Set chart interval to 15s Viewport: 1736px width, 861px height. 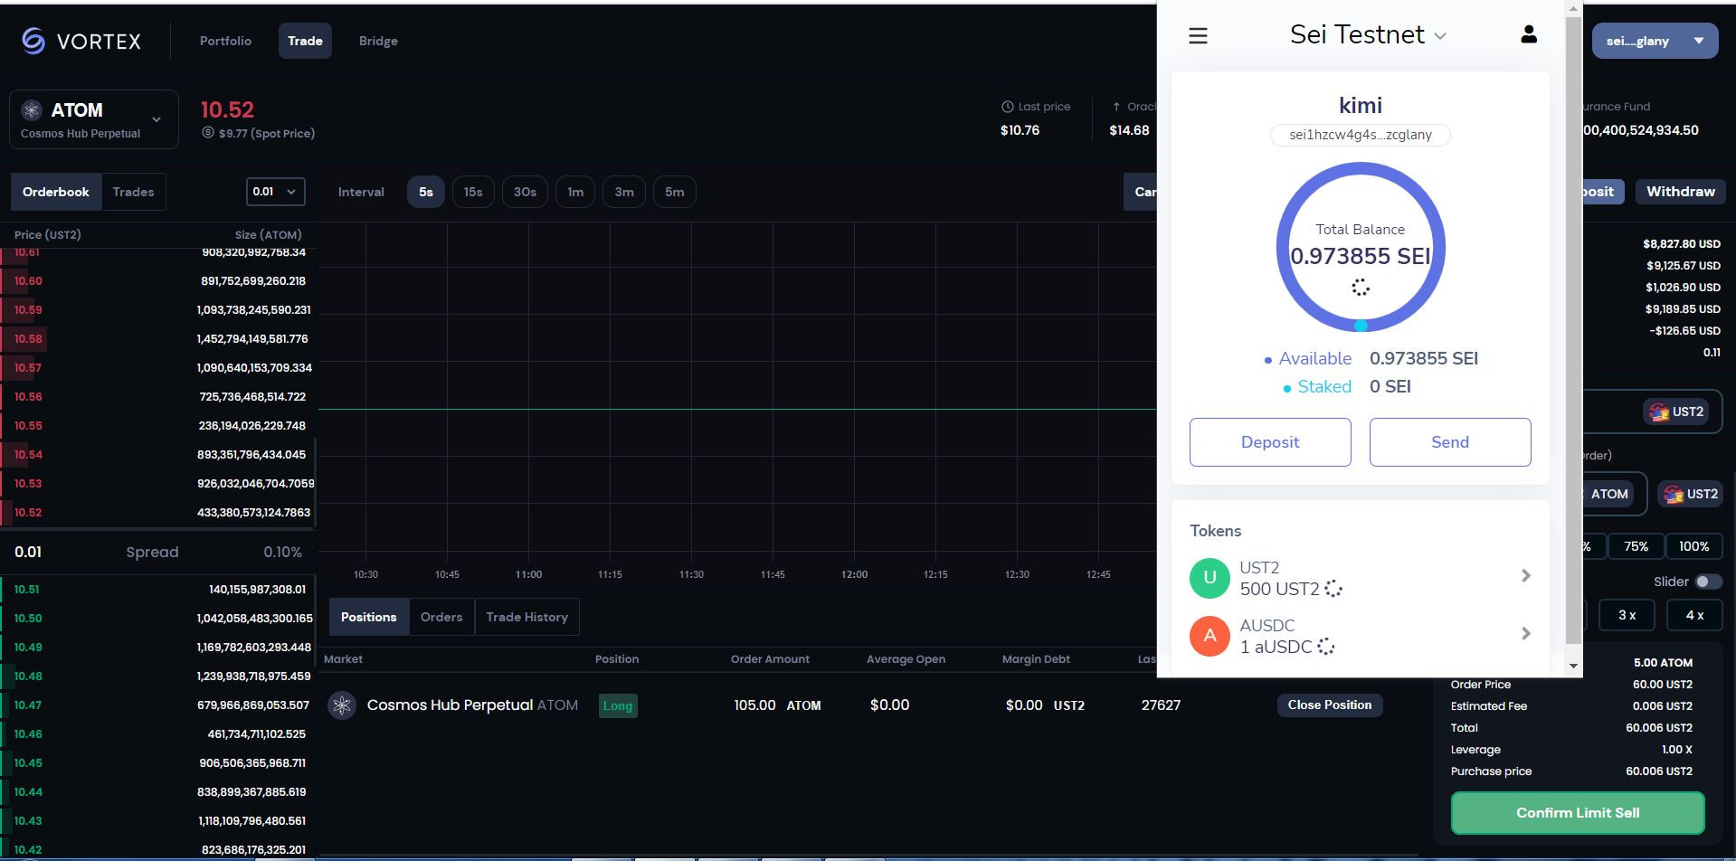click(x=473, y=192)
